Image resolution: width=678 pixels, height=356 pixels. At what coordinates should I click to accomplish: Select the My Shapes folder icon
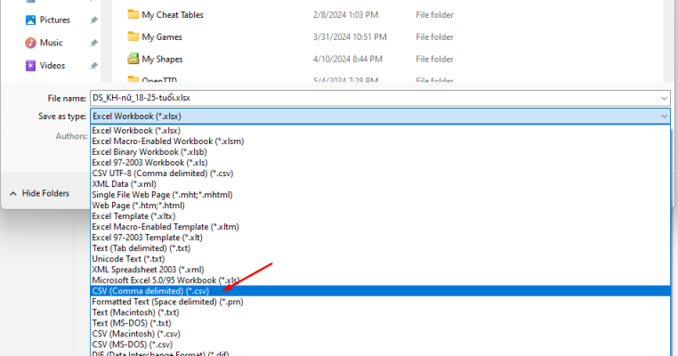(x=133, y=59)
